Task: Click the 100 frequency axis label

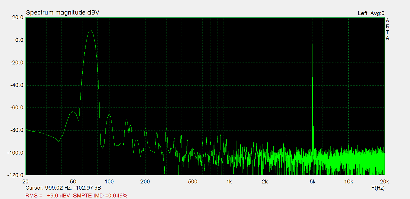Action: (x=109, y=181)
